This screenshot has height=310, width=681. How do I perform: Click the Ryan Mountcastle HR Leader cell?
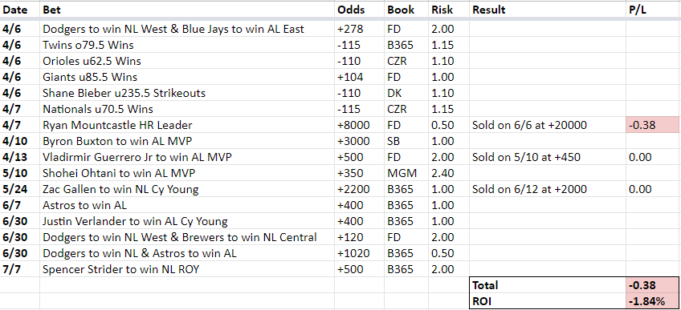tap(187, 125)
